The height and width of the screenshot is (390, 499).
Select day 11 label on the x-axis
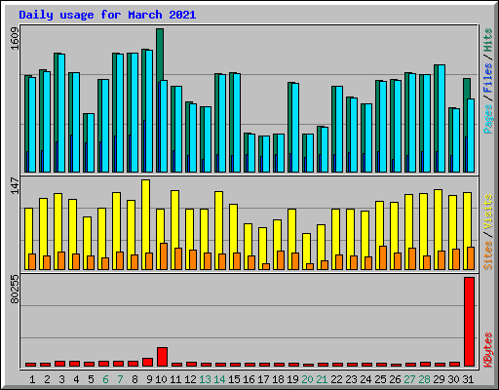[x=175, y=379]
